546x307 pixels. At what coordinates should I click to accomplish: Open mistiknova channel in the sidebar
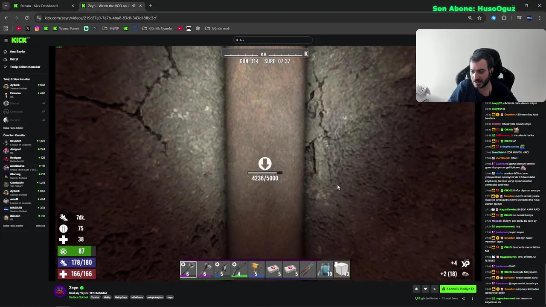pos(24,167)
